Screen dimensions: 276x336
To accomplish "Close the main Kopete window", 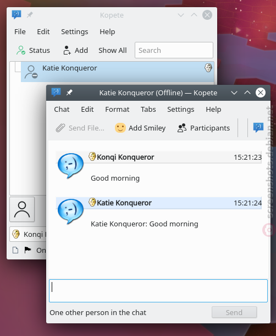I will coord(207,15).
